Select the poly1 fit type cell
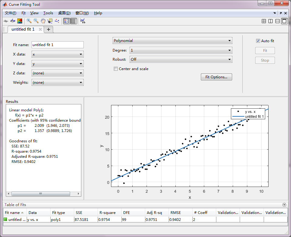 coord(63,220)
